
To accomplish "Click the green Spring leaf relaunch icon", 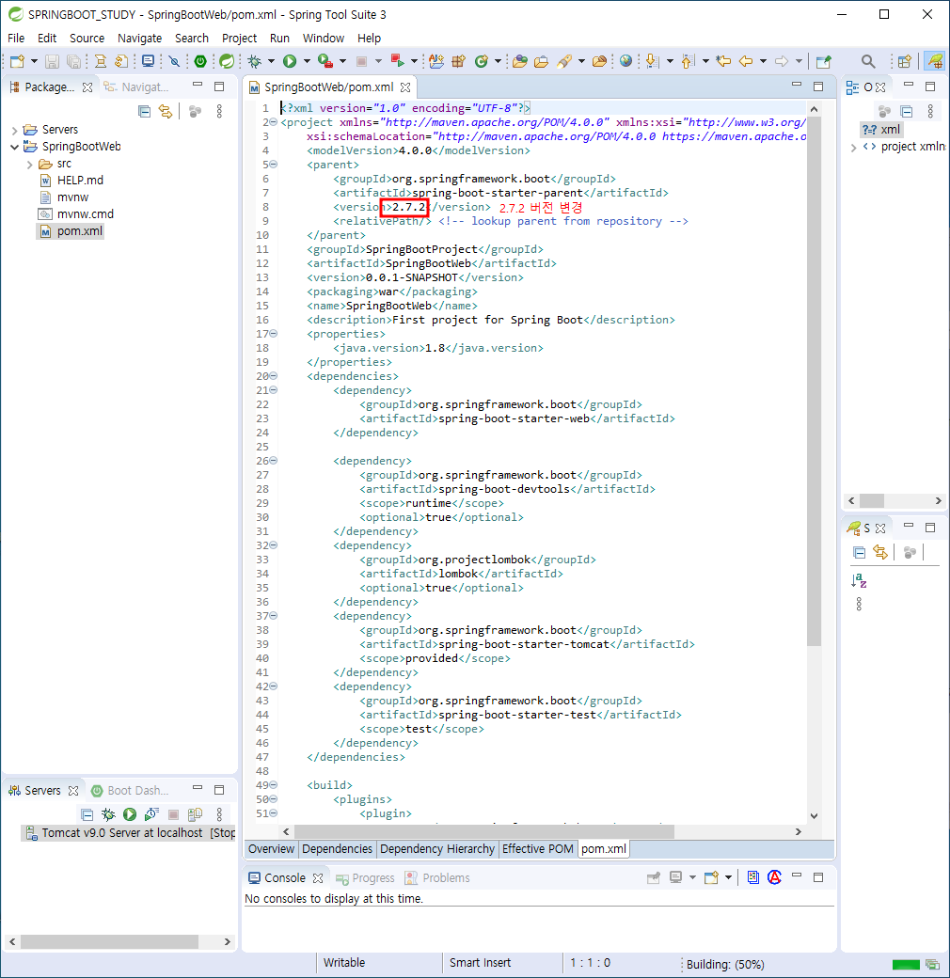I will click(227, 61).
